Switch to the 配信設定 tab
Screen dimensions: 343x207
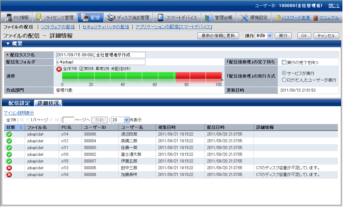point(19,103)
